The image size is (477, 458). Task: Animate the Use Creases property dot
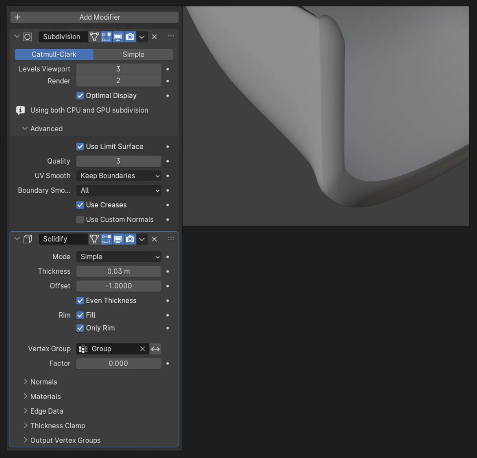click(168, 205)
